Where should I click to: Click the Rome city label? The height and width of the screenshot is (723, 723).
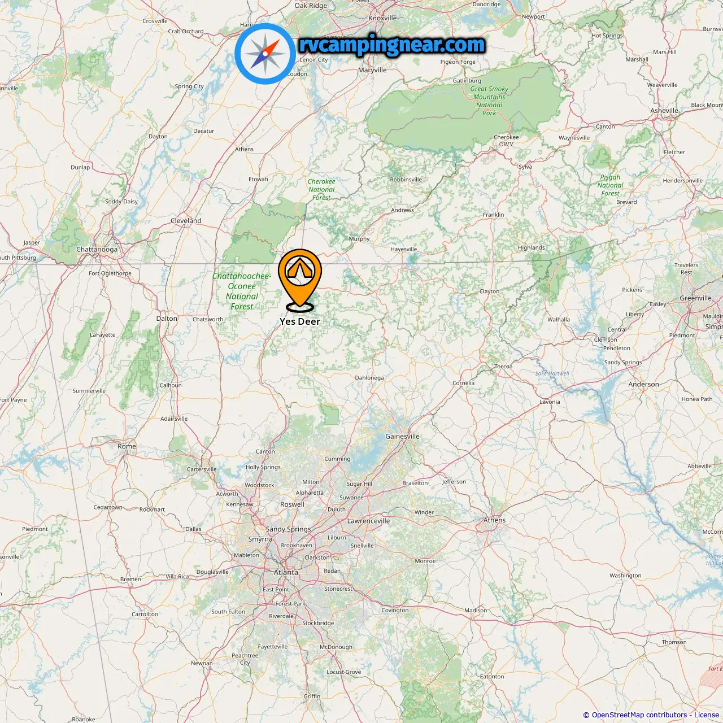[127, 446]
